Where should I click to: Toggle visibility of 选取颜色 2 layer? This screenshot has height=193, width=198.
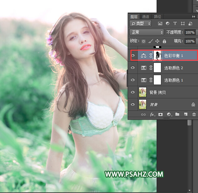pos(133,68)
